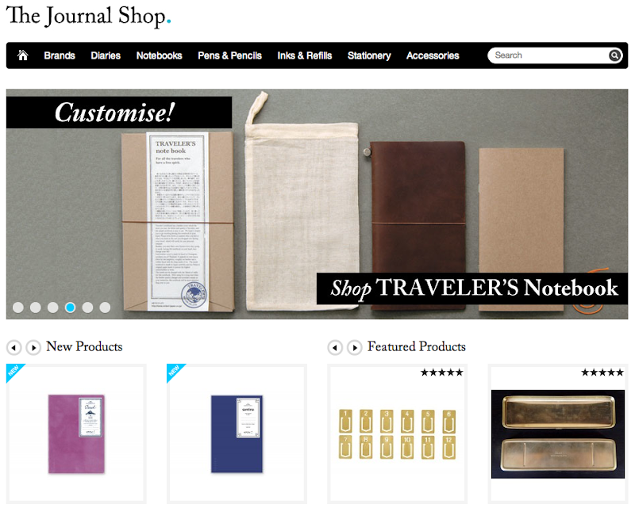
Task: Show next New Products items
Action: [33, 347]
